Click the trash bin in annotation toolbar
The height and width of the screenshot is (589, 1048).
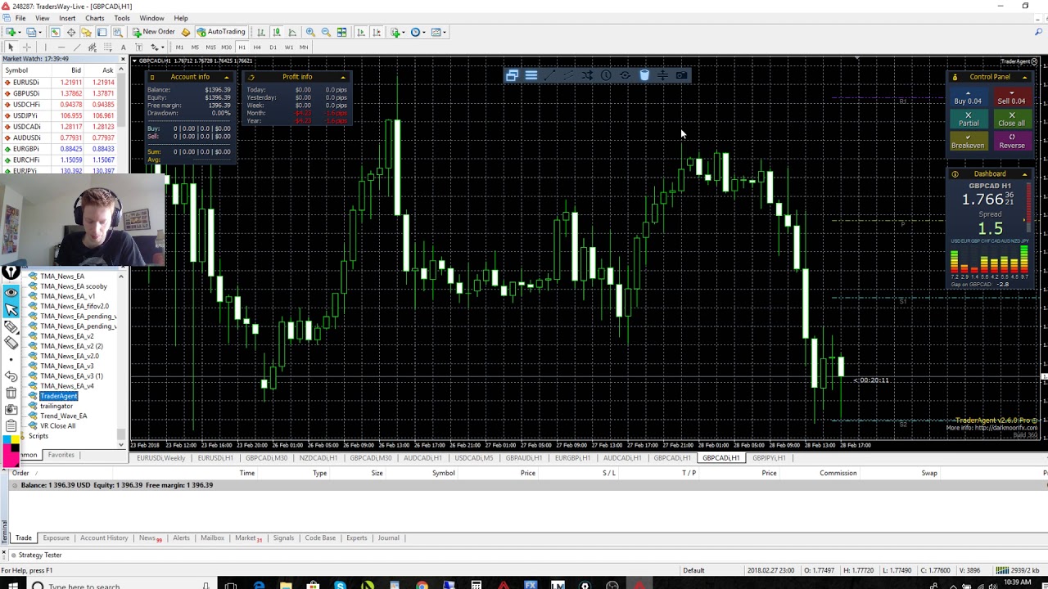coord(11,393)
